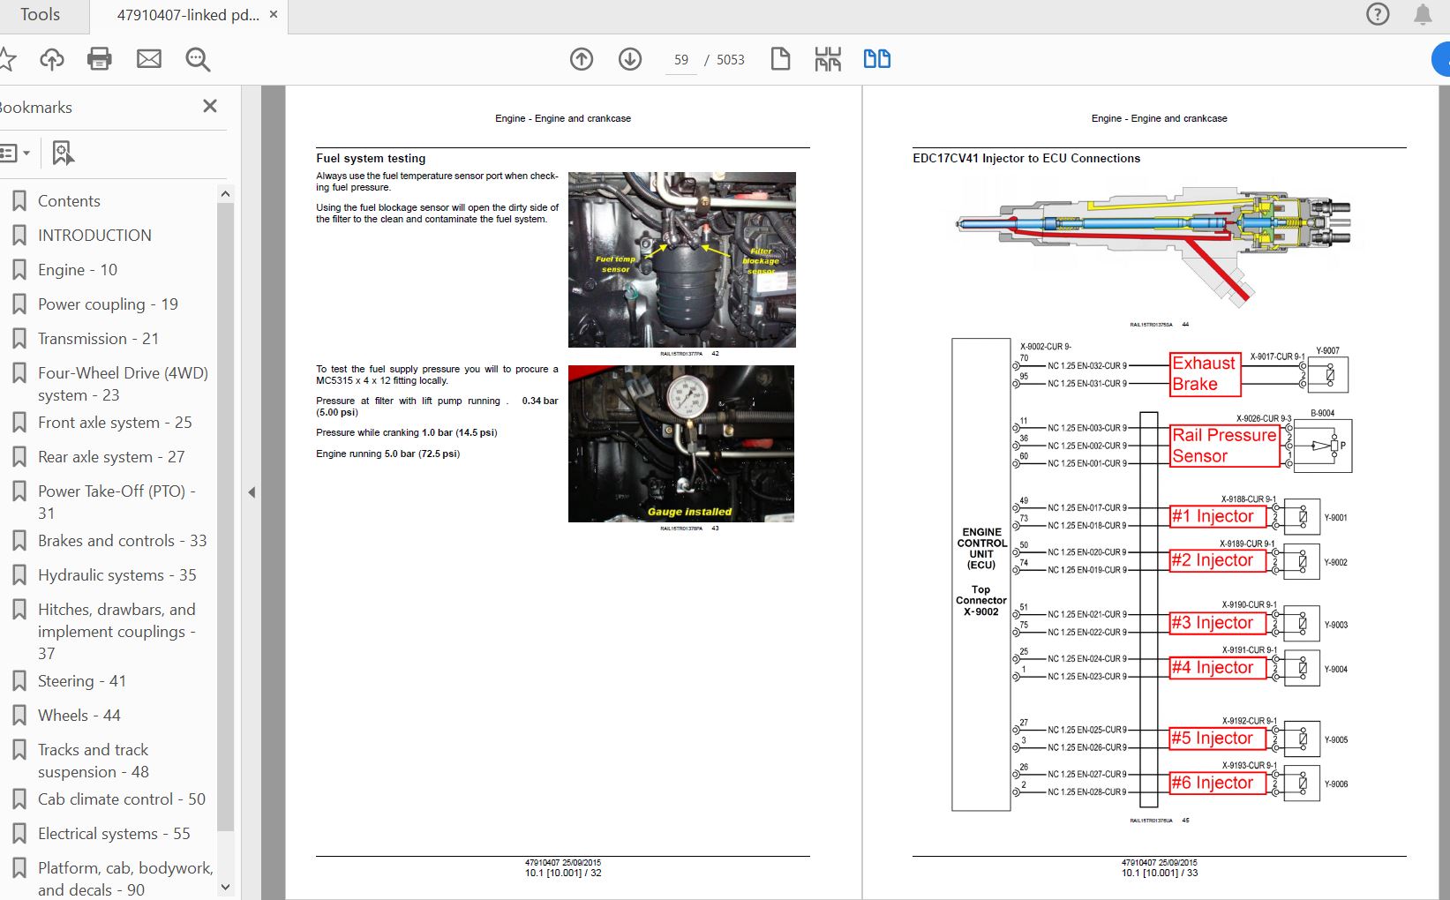Upload file to cloud icon

[52, 59]
